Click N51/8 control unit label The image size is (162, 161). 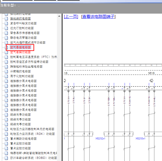(152, 73)
